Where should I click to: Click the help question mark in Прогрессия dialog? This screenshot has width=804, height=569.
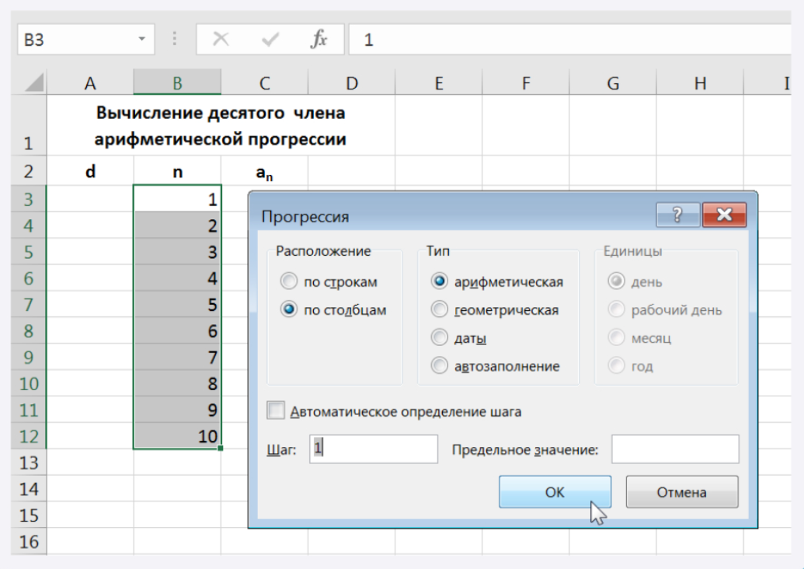click(677, 215)
